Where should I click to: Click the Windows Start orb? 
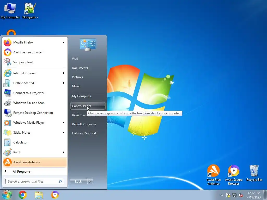7,195
